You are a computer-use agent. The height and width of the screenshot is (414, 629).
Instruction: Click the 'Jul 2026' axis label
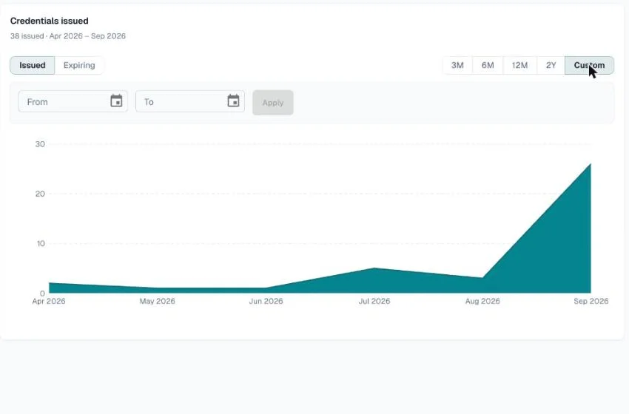pos(374,302)
